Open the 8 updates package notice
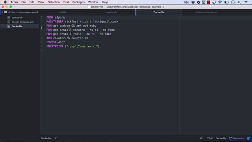 click(236, 138)
